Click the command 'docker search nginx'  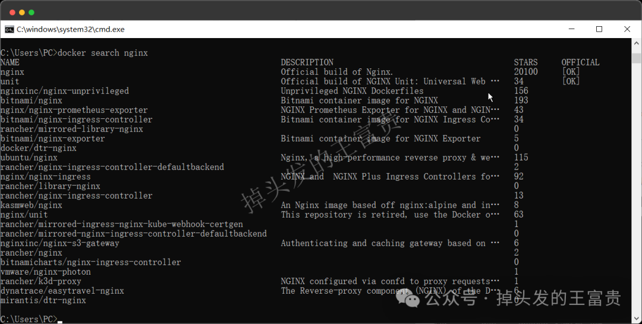pos(103,53)
